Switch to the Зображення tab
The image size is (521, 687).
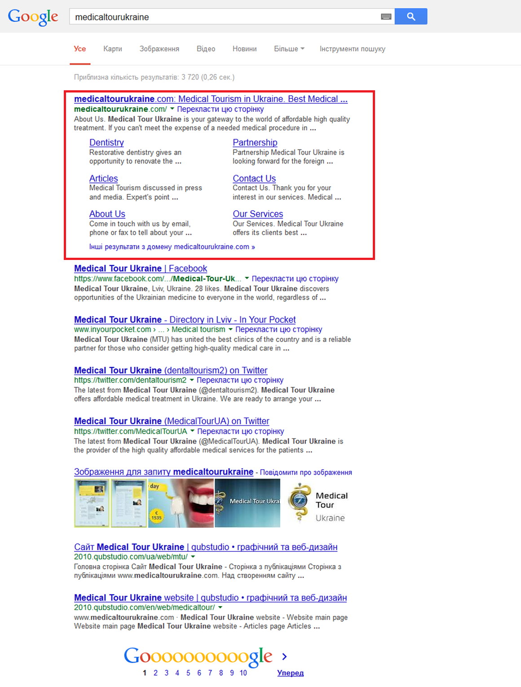click(x=159, y=48)
